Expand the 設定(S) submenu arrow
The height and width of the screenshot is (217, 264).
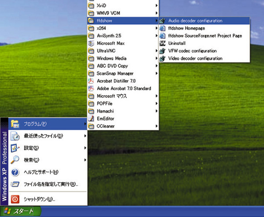(85, 148)
